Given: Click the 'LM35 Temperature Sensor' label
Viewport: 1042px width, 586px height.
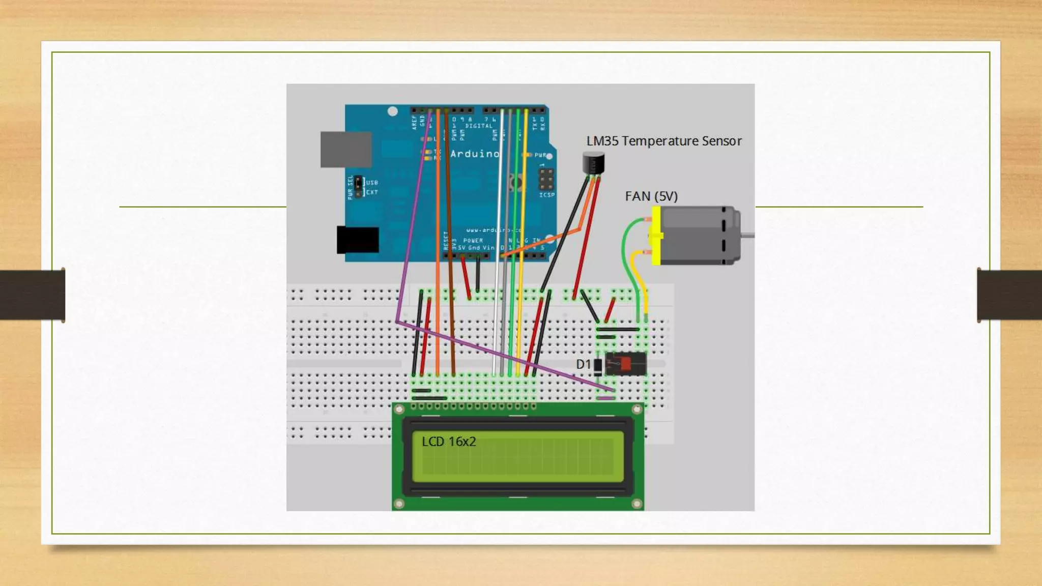Looking at the screenshot, I should coord(663,141).
